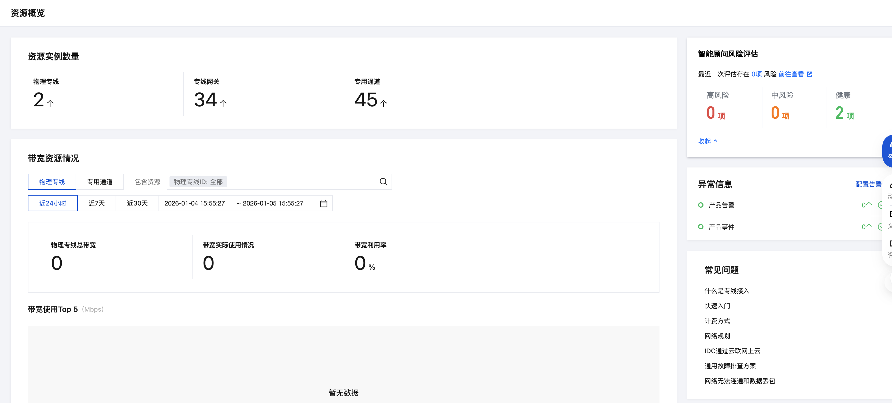This screenshot has width=892, height=403.
Task: Open the 物理专线ID: 全部 filter tag
Action: tap(198, 182)
